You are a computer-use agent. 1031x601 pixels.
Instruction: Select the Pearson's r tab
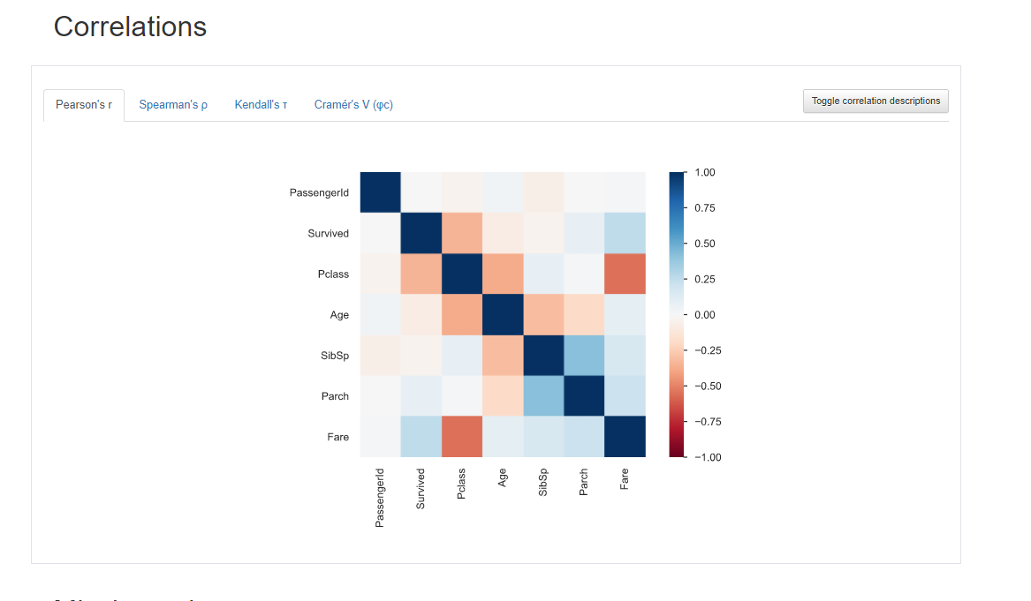coord(83,104)
